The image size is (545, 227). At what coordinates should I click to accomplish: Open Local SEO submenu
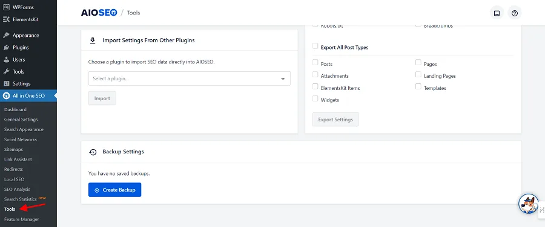[x=15, y=179]
